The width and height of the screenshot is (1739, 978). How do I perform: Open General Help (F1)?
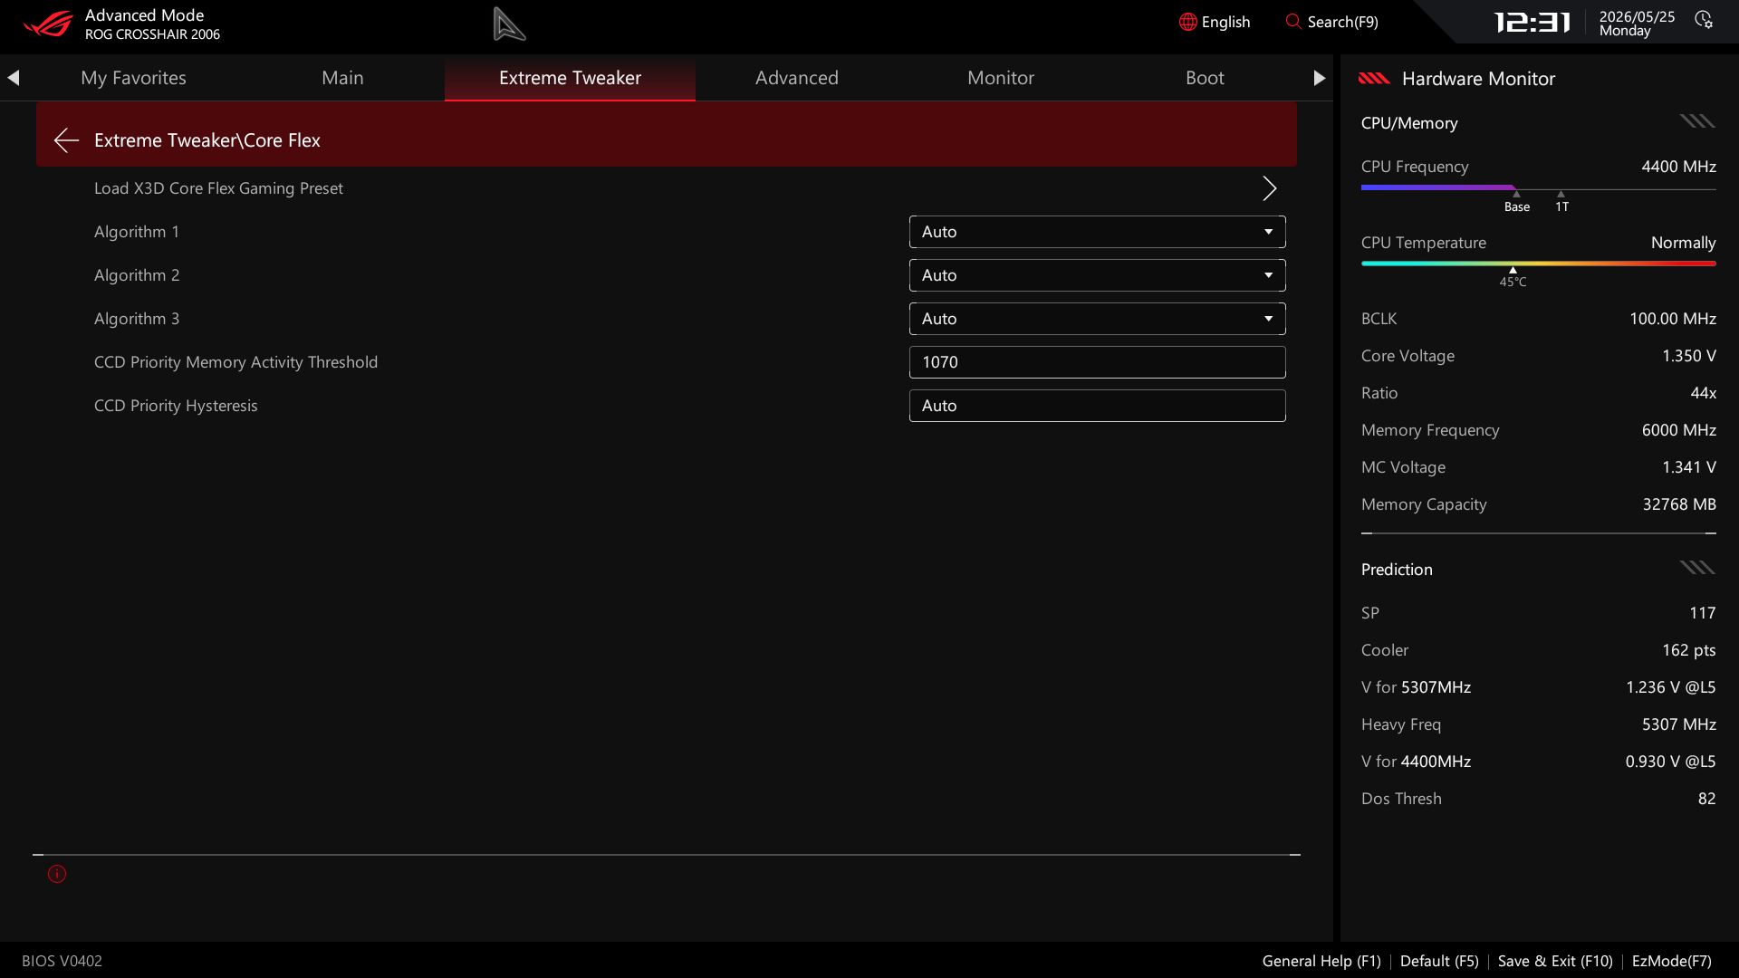coord(1321,961)
